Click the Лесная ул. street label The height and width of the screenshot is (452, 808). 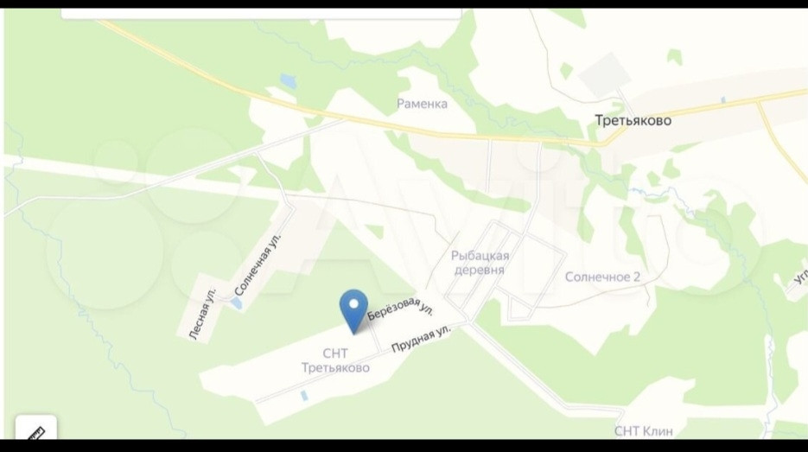pos(202,315)
